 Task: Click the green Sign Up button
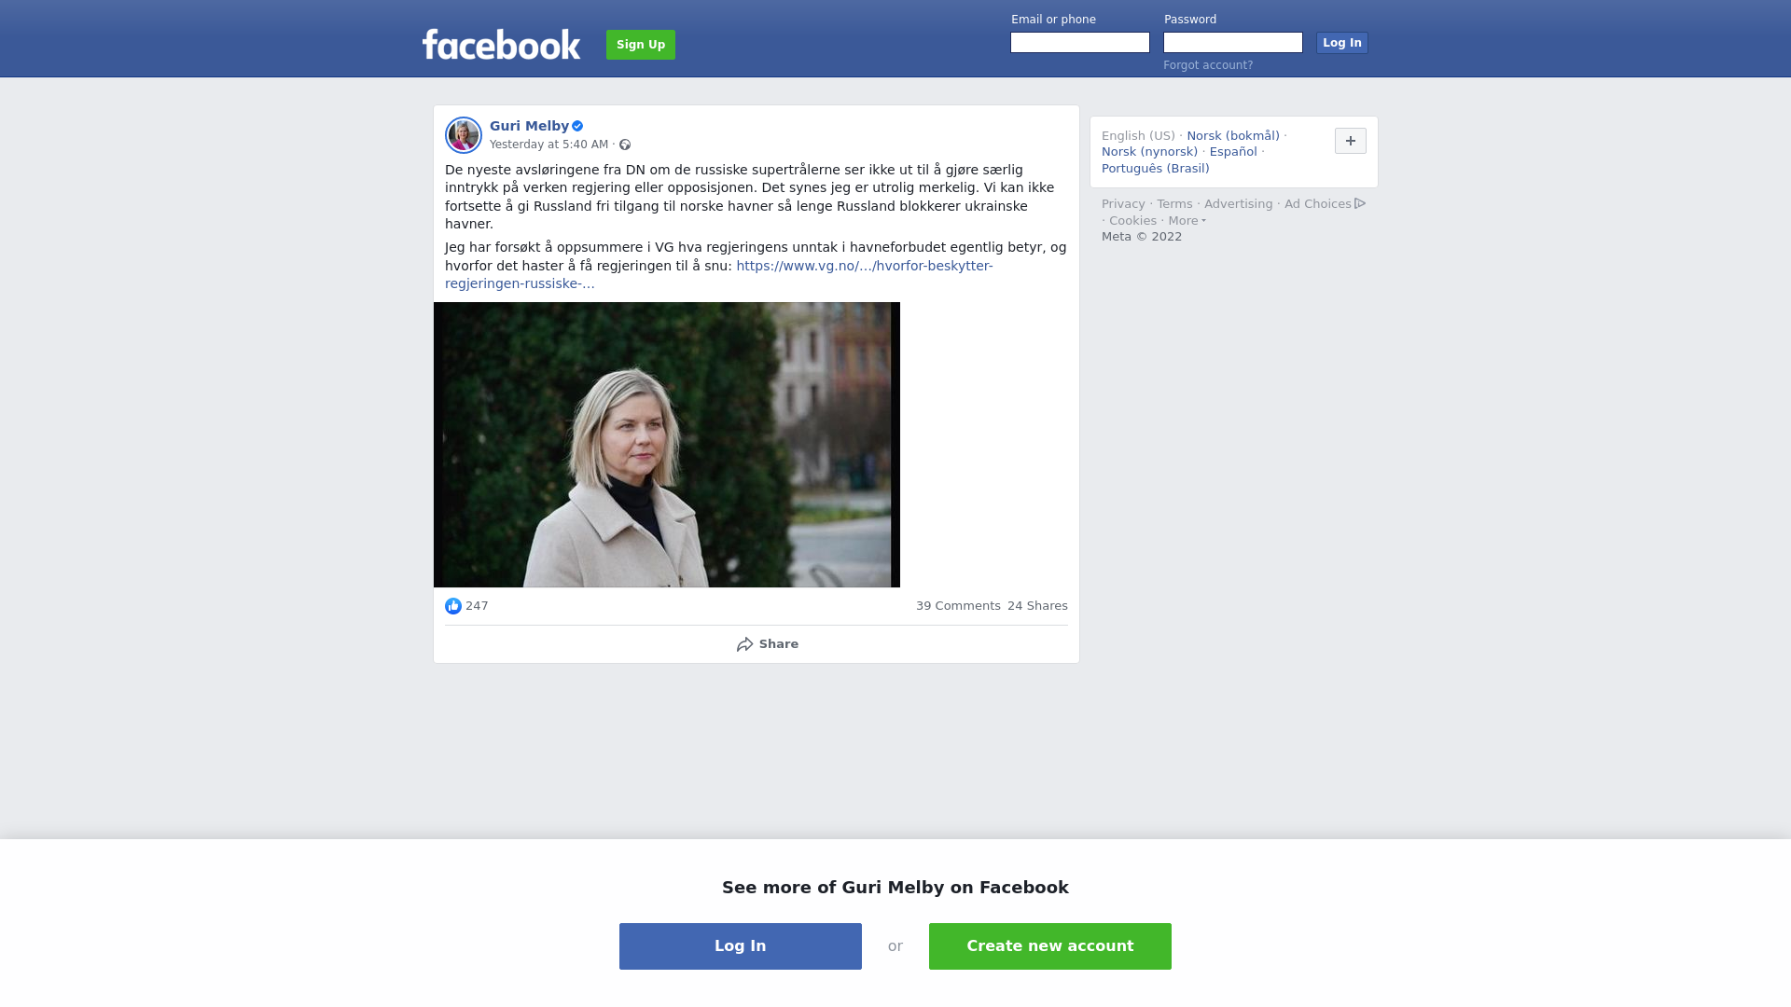[x=641, y=45]
